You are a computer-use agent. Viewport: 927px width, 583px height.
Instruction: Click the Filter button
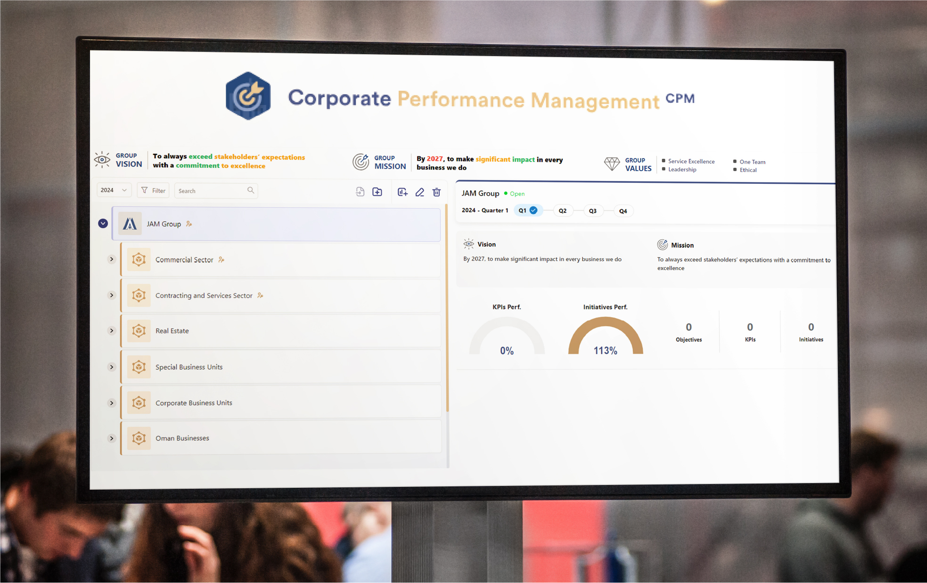153,190
